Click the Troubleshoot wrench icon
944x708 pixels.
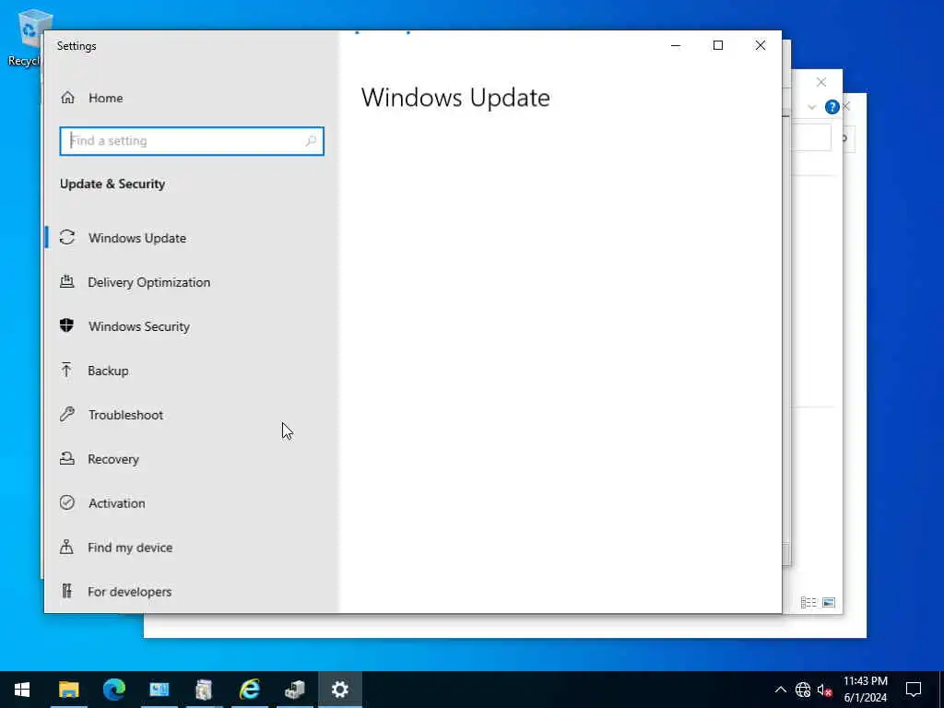66,414
